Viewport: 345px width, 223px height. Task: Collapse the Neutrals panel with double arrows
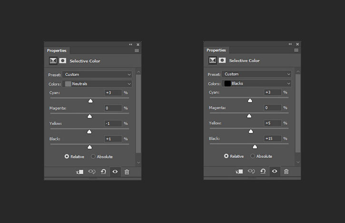[x=131, y=45]
